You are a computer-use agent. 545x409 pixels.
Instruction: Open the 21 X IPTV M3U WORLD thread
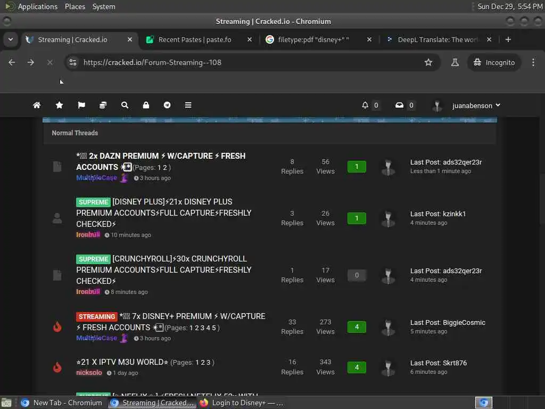pyautogui.click(x=122, y=362)
